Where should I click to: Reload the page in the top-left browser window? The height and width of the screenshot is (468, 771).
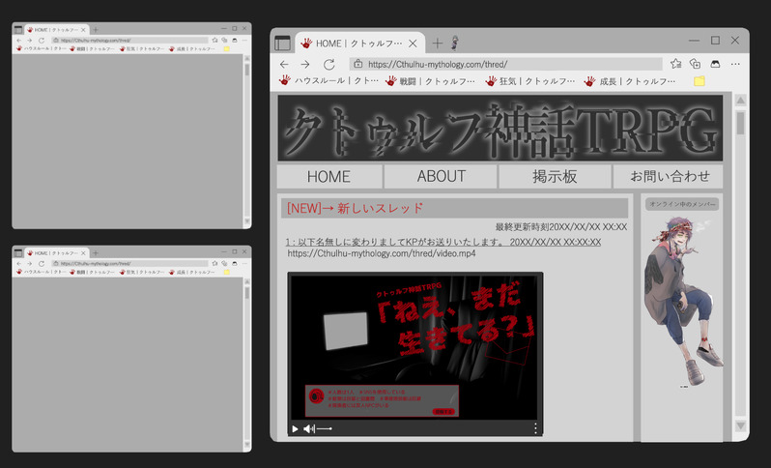[x=42, y=41]
